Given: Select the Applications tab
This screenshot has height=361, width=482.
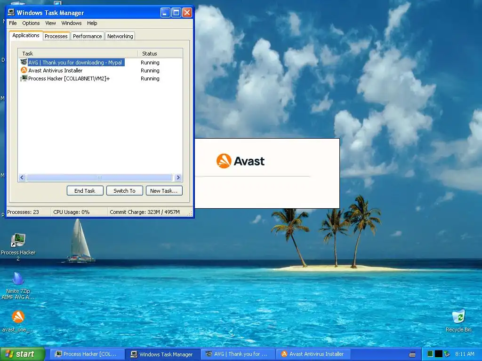Looking at the screenshot, I should pos(26,35).
